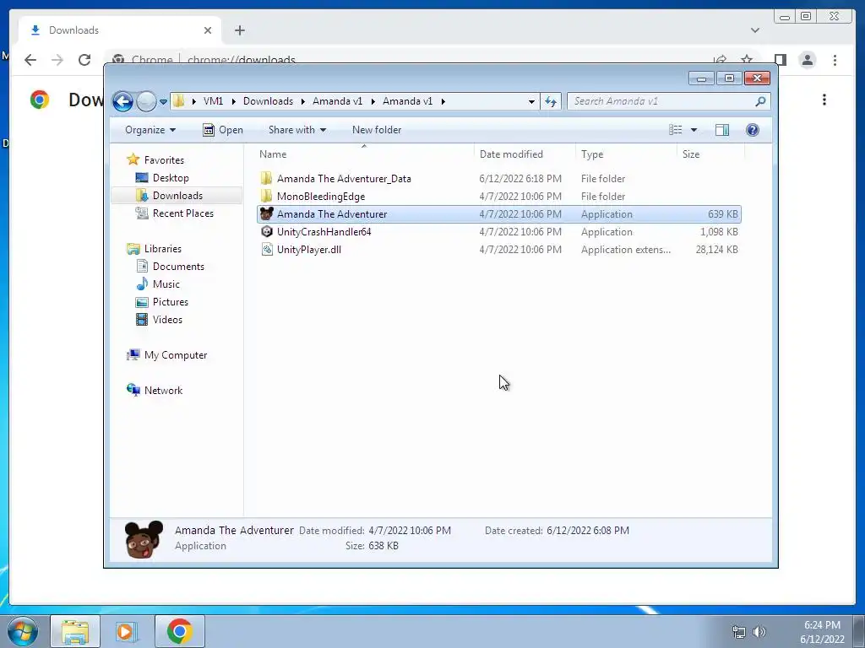Select the first Amanda v1 breadcrumb
This screenshot has width=865, height=648.
337,101
